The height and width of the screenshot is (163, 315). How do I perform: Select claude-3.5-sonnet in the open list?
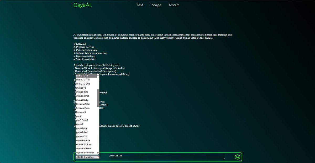(86, 152)
